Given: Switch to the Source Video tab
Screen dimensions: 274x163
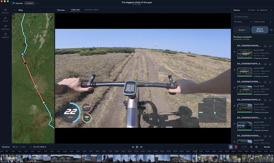Looking at the screenshot, I should [x=92, y=10].
